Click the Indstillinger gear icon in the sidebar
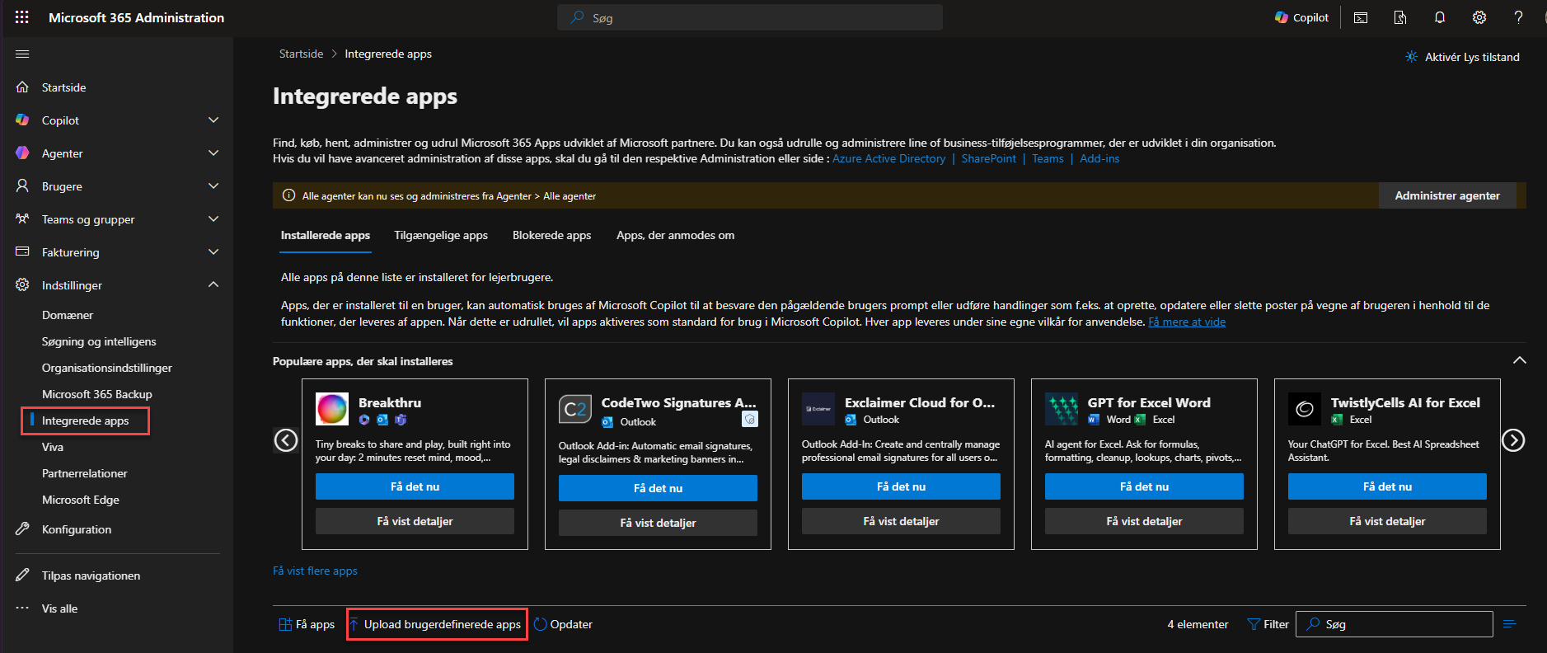Image resolution: width=1547 pixels, height=653 pixels. [22, 285]
